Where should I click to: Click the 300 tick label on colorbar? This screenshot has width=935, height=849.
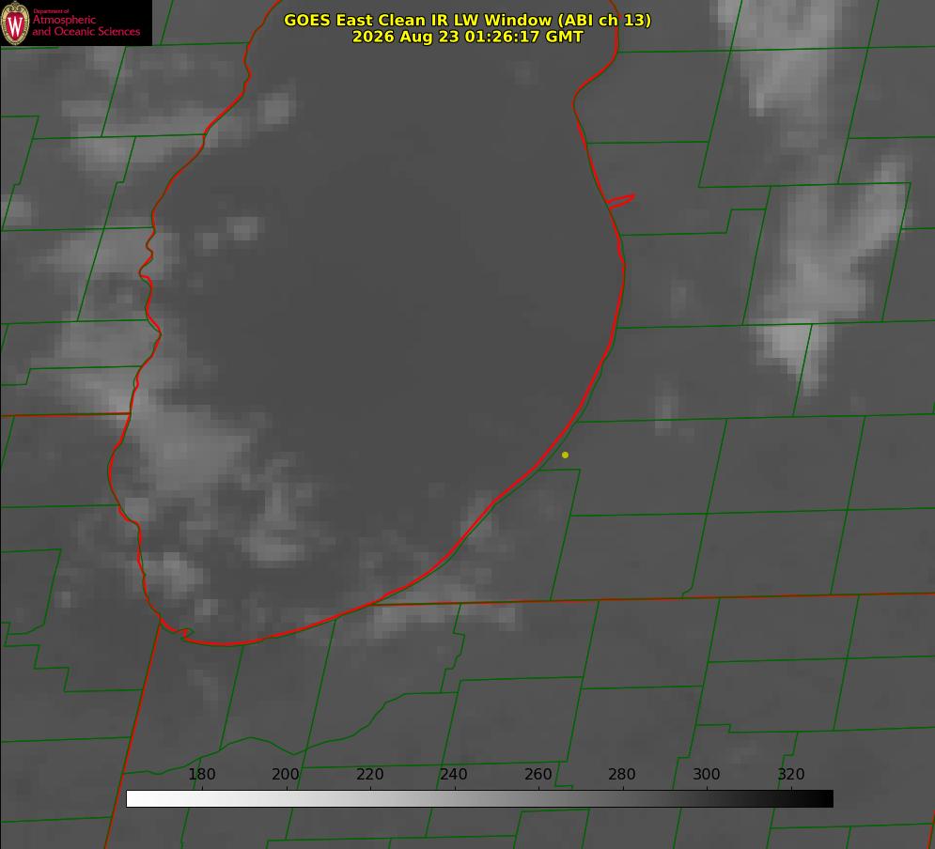click(x=707, y=774)
